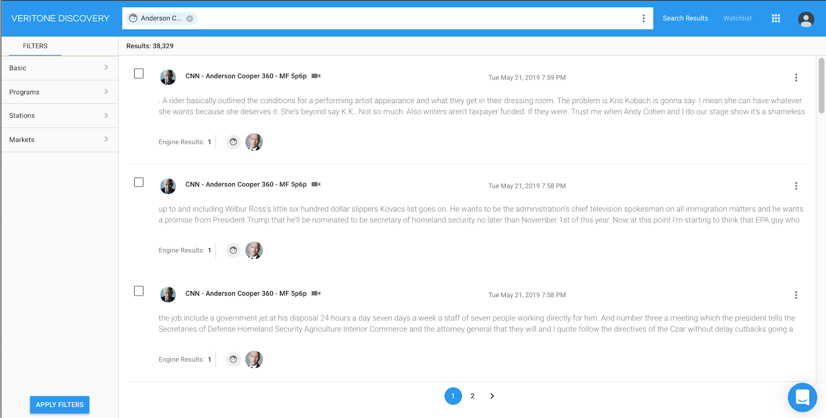Open the user profile avatar menu
The height and width of the screenshot is (418, 826).
coord(806,19)
